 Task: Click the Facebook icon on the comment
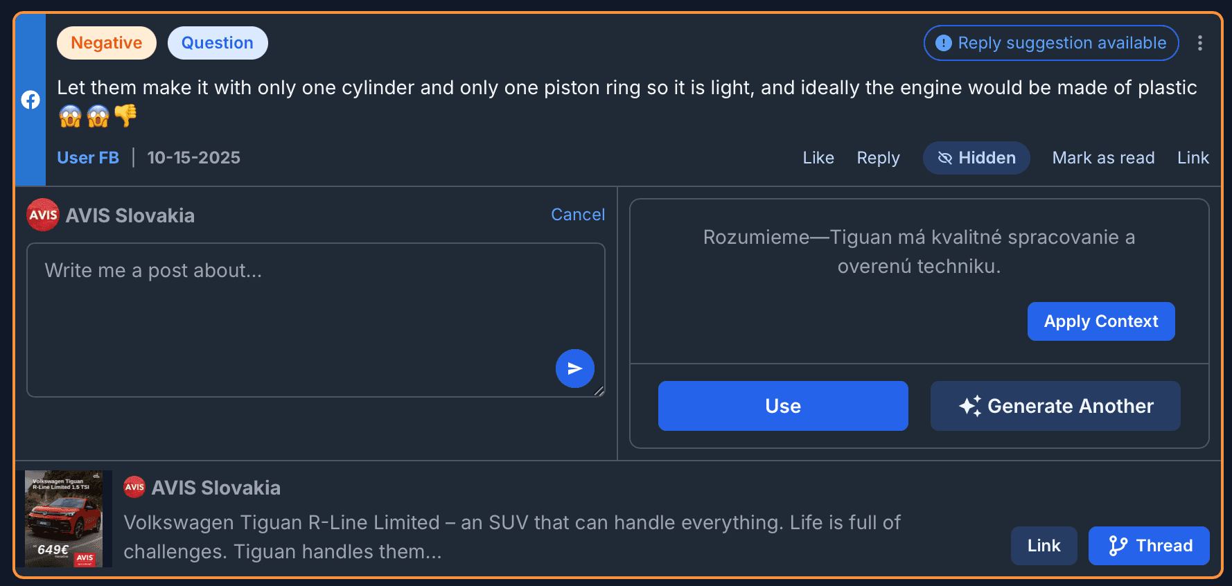30,100
